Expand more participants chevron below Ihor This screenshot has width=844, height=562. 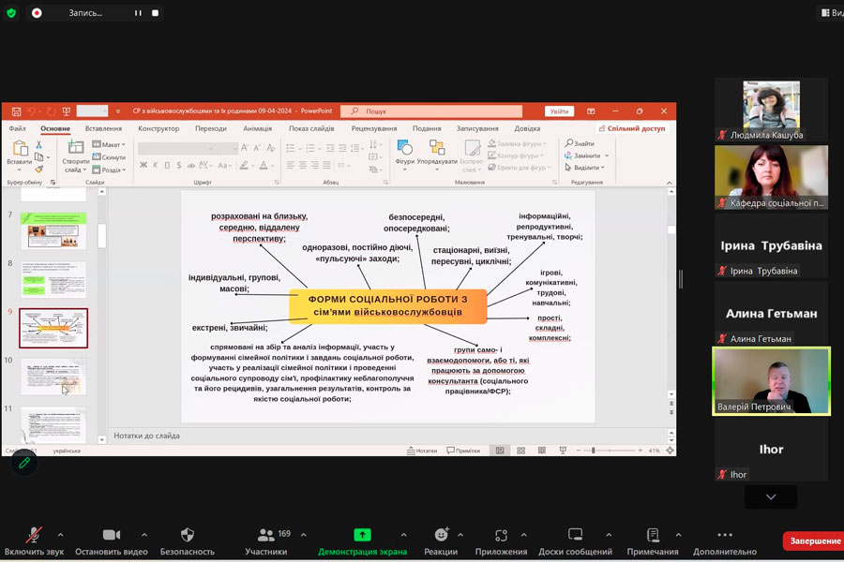pyautogui.click(x=771, y=496)
